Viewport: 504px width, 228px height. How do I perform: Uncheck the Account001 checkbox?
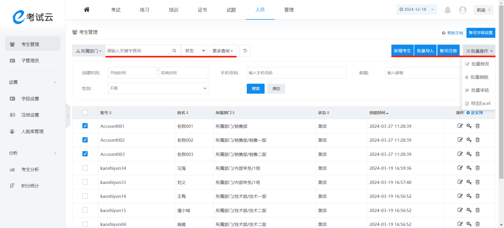[x=85, y=126]
